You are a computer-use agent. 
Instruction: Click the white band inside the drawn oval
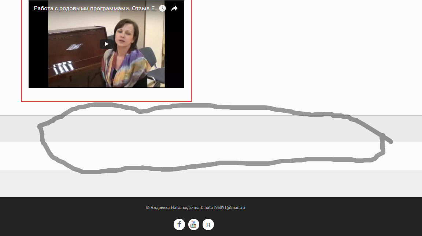211,156
